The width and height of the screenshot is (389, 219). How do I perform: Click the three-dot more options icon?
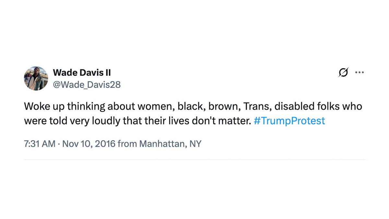pos(360,72)
